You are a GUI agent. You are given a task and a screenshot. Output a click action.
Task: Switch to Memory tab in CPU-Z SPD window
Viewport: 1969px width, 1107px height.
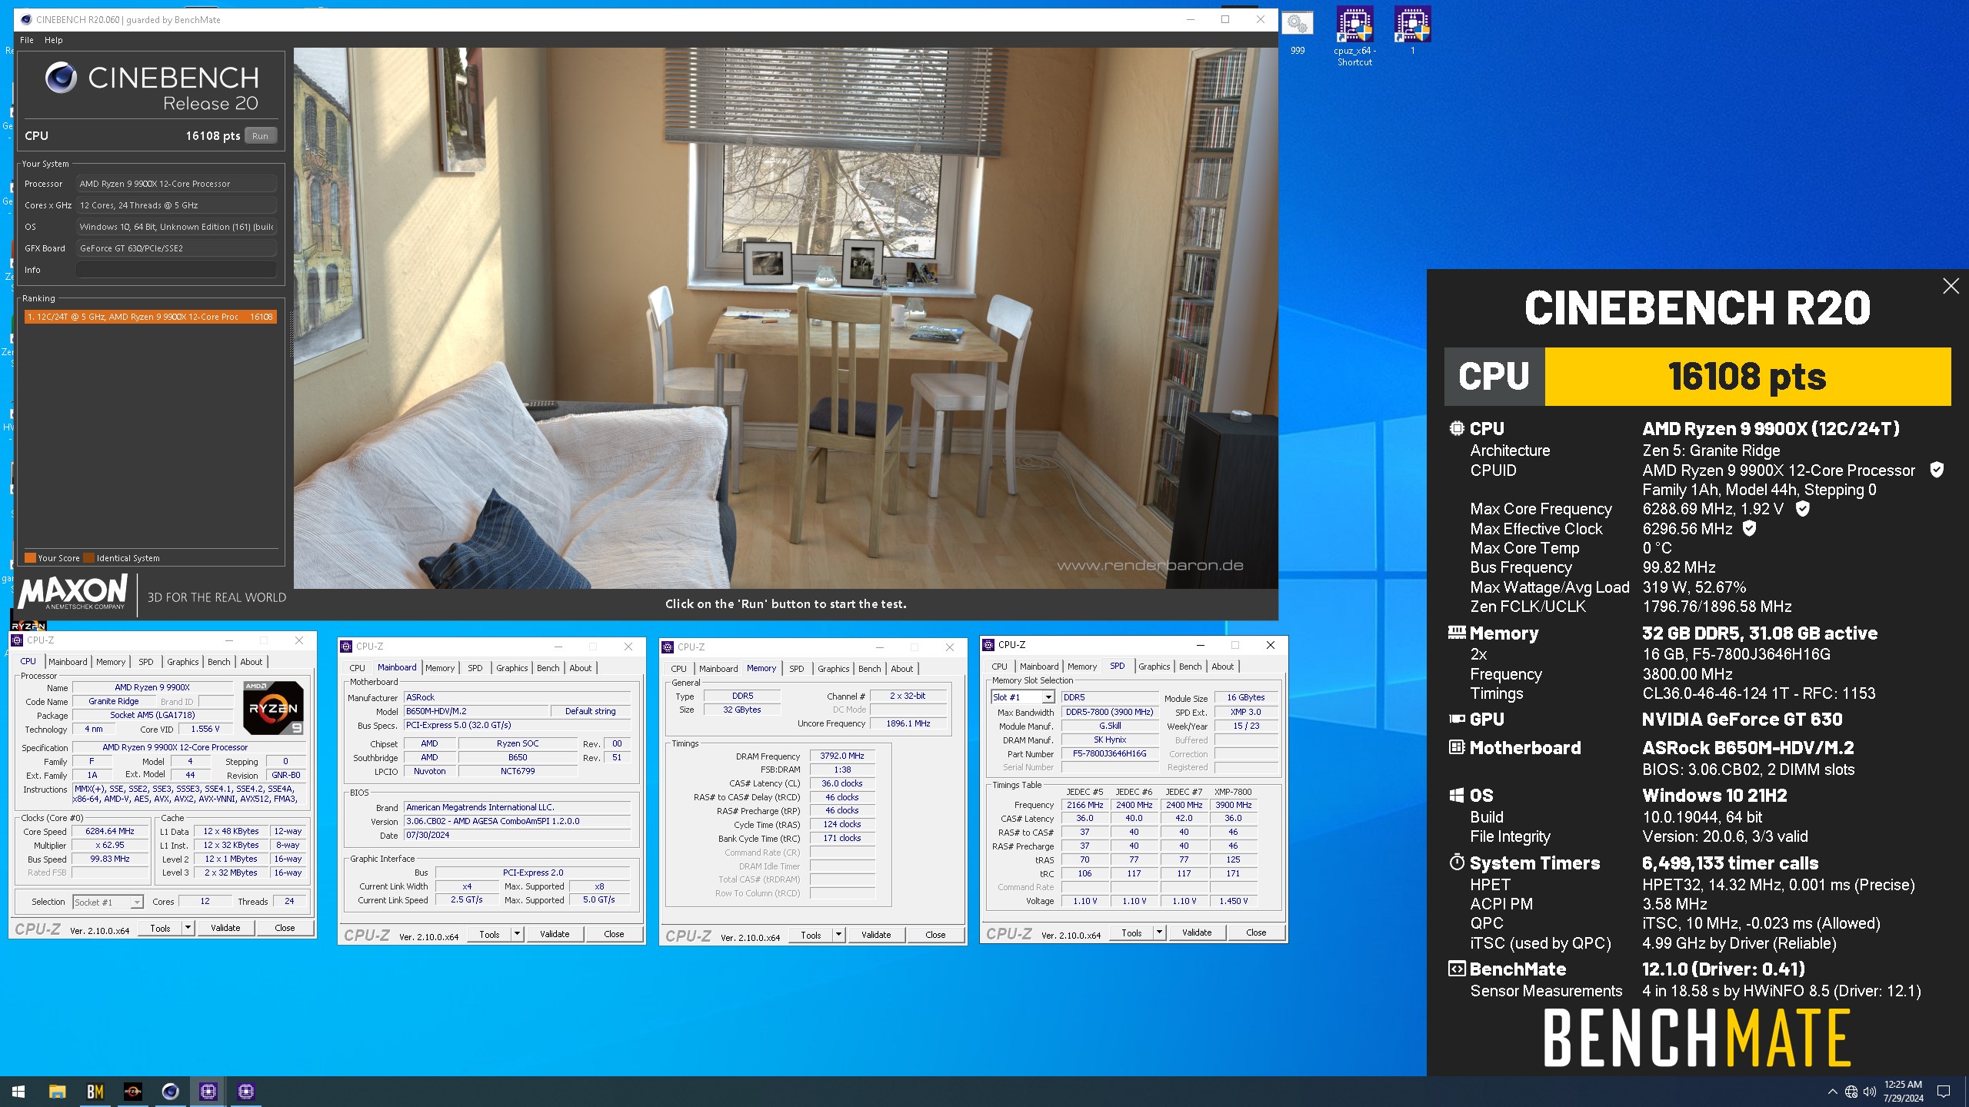click(1082, 667)
